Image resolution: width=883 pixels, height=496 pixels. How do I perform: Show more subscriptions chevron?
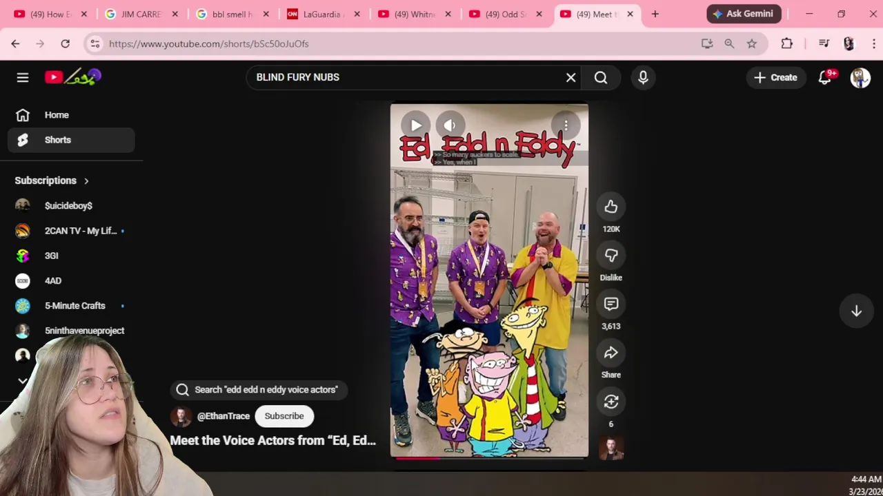pyautogui.click(x=23, y=380)
